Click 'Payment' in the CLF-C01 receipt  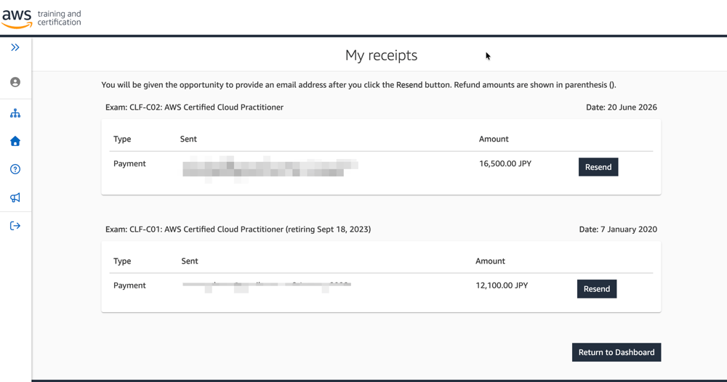[x=129, y=285]
